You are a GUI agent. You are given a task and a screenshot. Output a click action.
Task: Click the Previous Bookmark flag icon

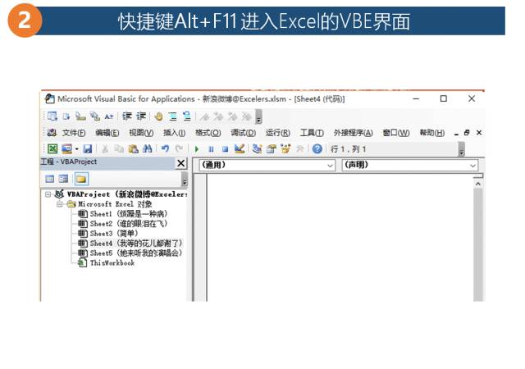click(232, 116)
